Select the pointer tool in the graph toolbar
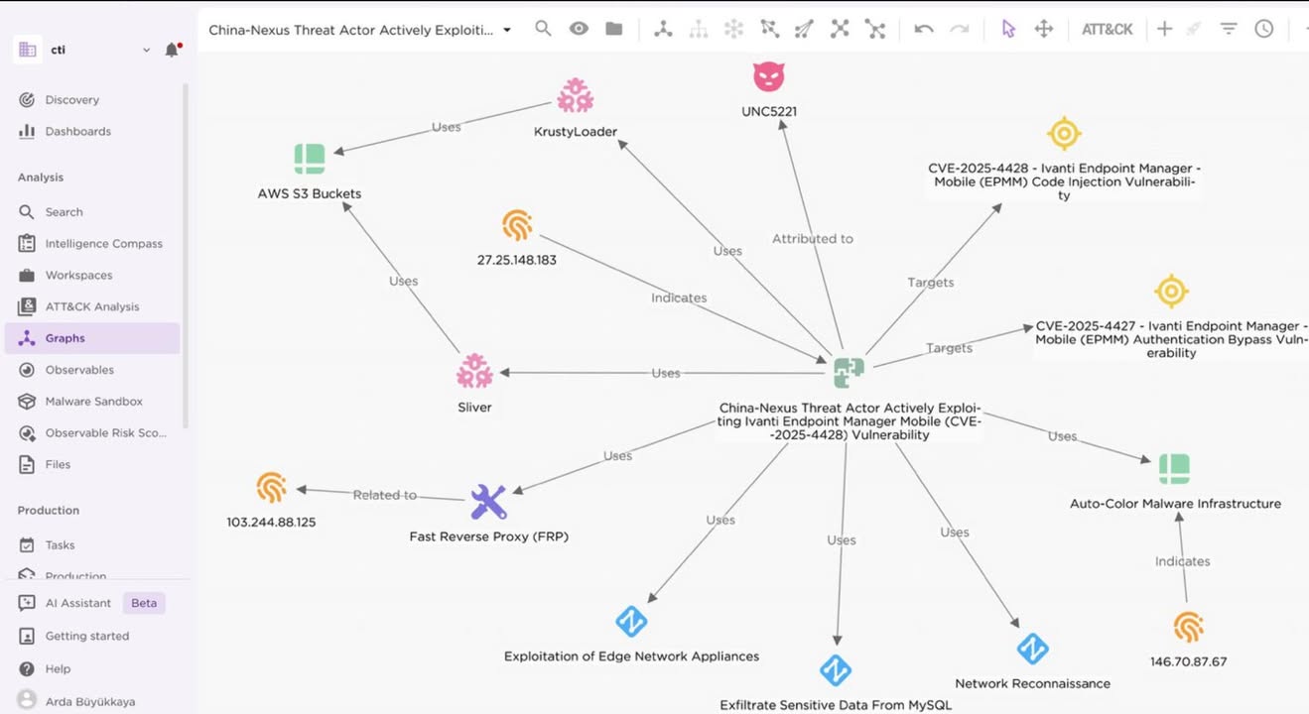The image size is (1309, 714). (x=1006, y=29)
